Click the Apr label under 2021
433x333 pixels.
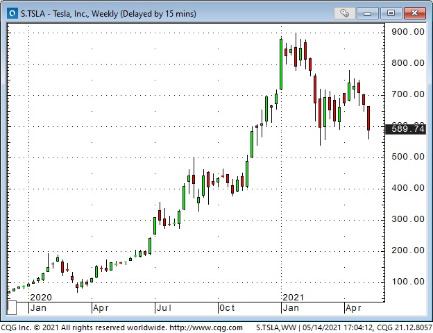[353, 307]
